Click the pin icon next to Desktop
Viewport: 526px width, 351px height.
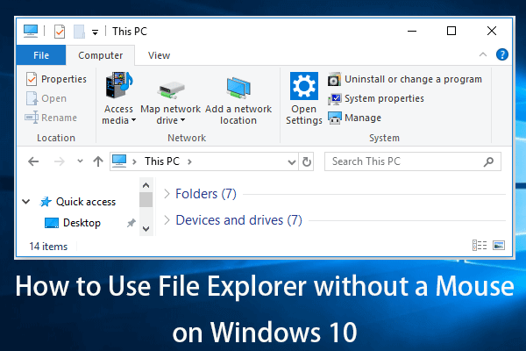tap(131, 223)
